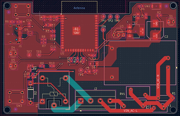180x116 pixels.
Task: Select the D5 LED footprint
Action: 13,66
